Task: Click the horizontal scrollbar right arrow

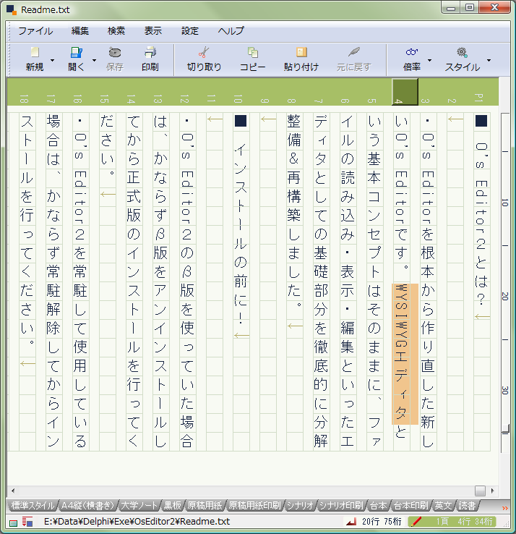Action: click(493, 491)
